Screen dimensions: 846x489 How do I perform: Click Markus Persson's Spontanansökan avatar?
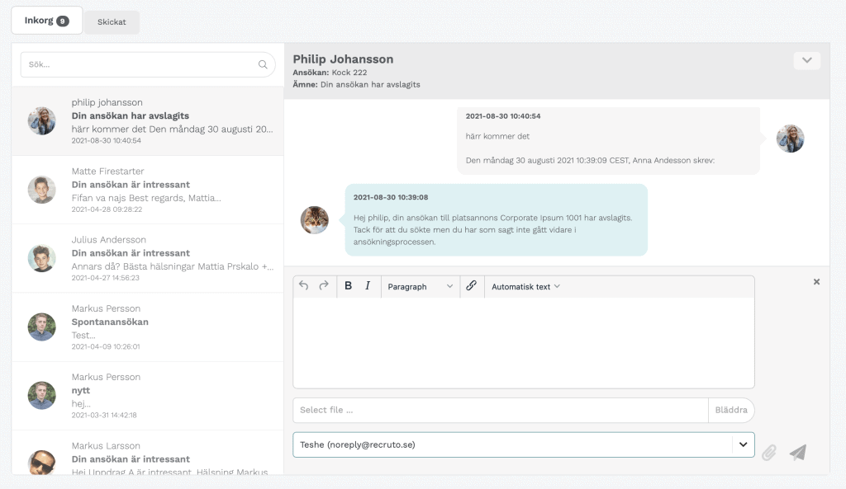coord(42,327)
